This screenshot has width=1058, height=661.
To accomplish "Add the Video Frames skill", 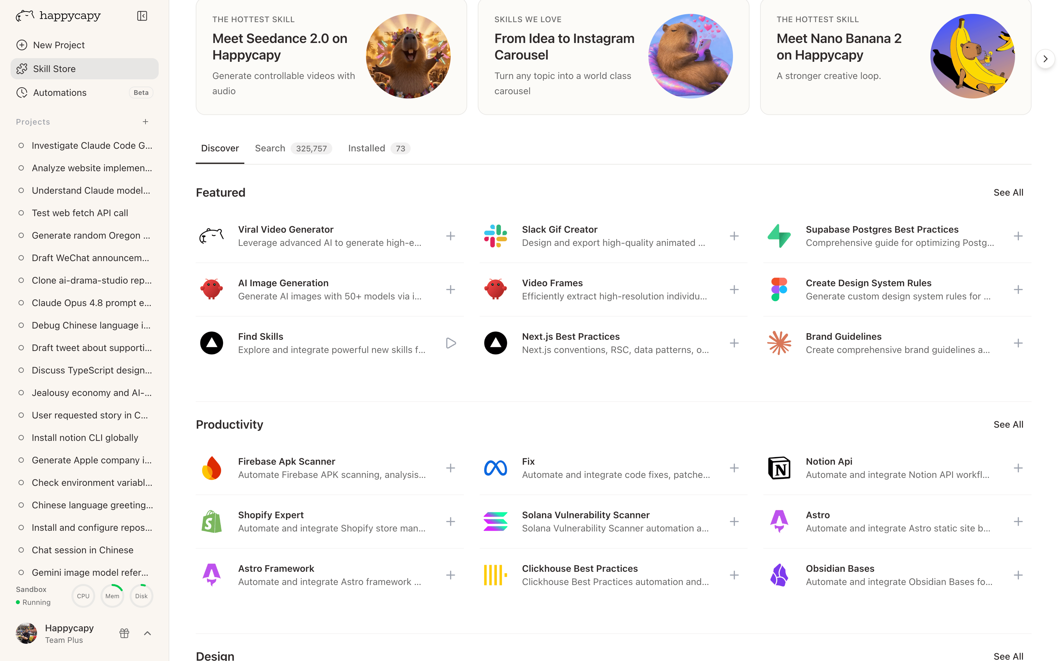I will click(x=734, y=290).
